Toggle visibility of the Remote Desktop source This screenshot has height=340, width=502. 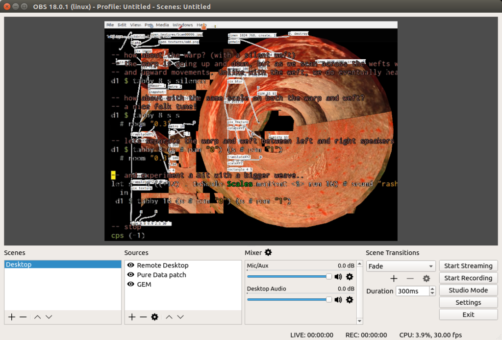click(130, 265)
